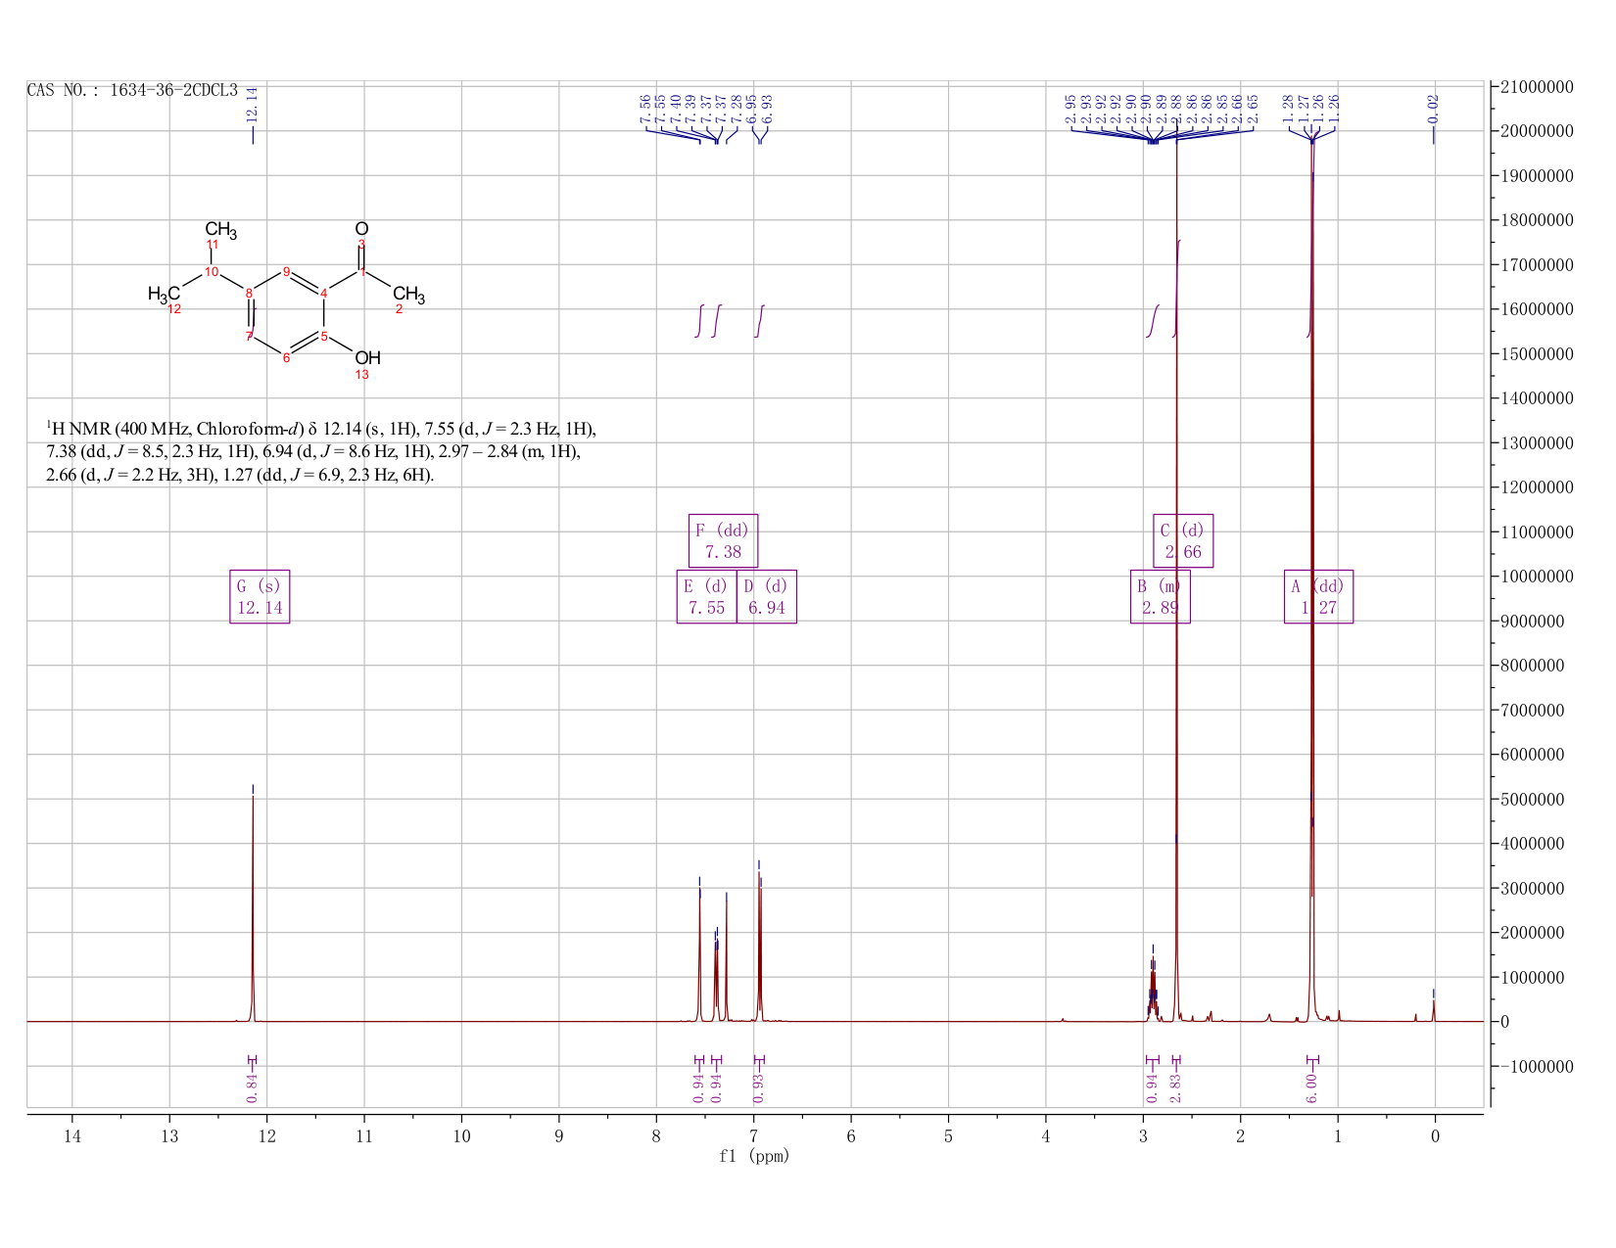Select the F (dd) 7.38 multiplet label
This screenshot has height=1248, width=1616.
(723, 540)
